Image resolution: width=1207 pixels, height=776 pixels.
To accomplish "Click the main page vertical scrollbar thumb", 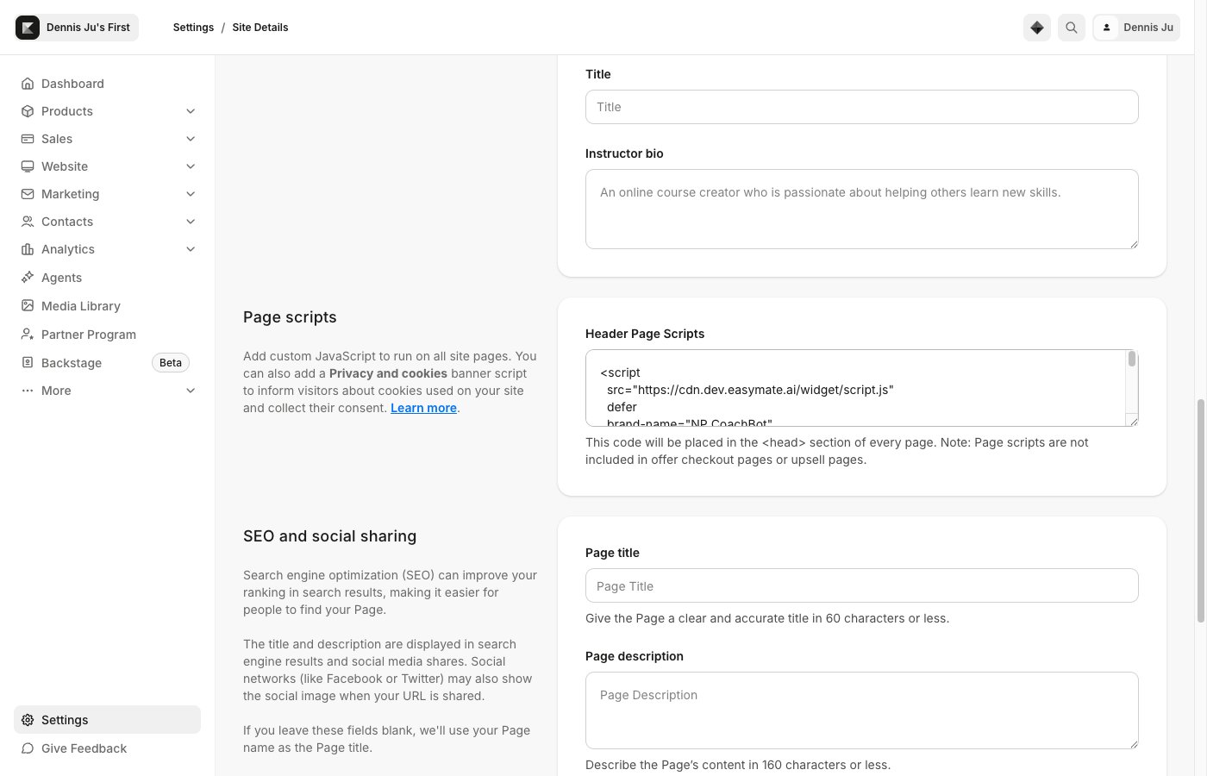I will tap(1200, 510).
